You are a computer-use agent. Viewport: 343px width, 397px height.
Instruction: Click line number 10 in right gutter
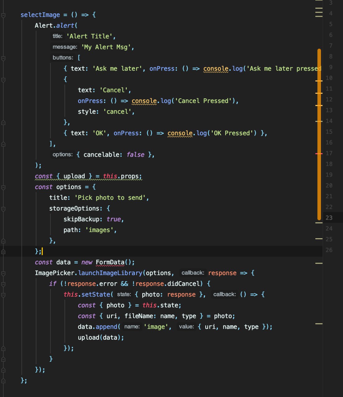tap(329, 78)
